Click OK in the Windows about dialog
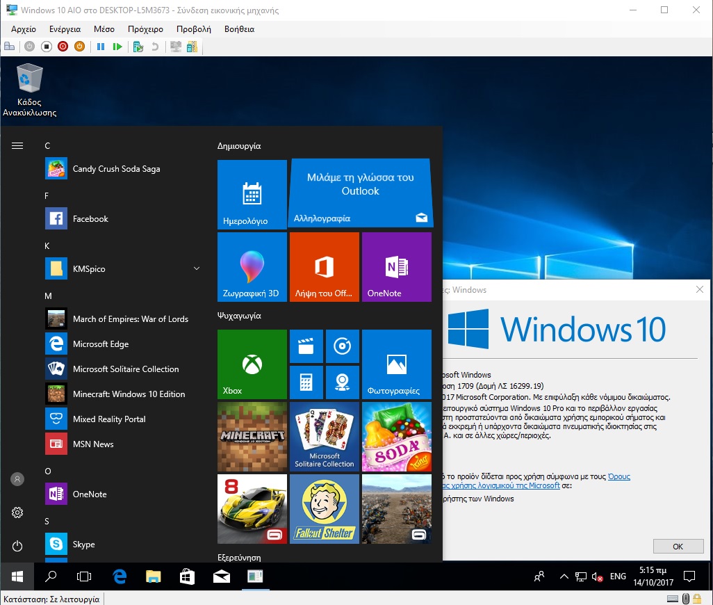The width and height of the screenshot is (713, 605). (x=678, y=547)
